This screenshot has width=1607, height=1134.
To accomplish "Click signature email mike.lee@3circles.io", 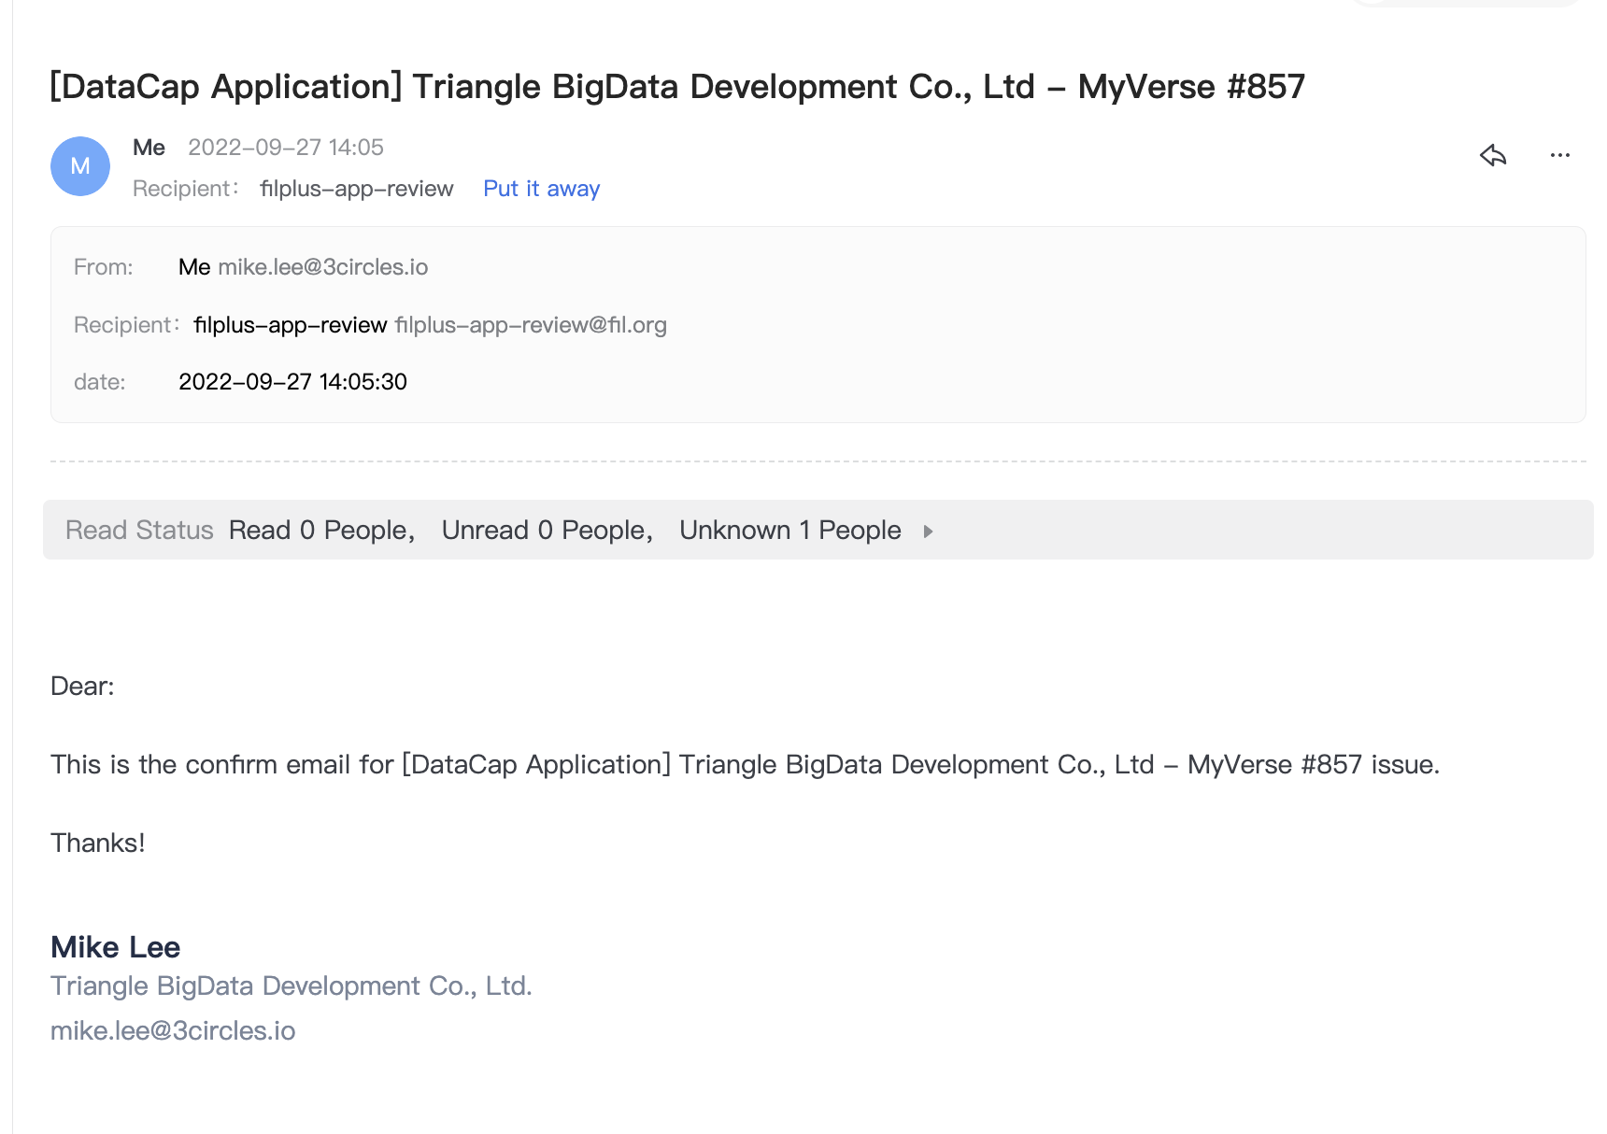I will coord(173,1031).
